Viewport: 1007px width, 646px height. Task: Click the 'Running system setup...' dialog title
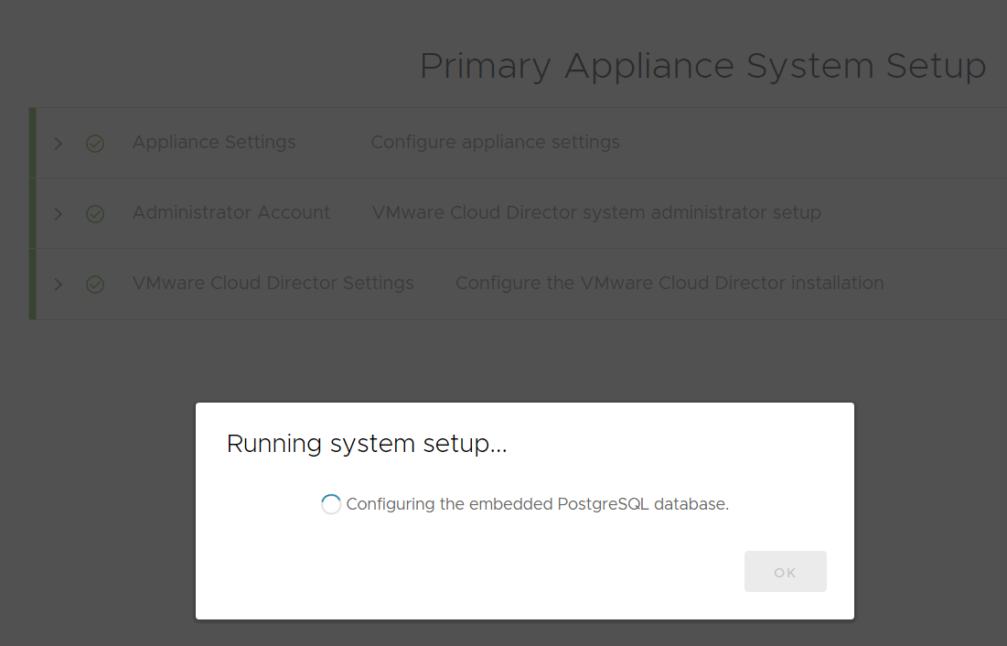click(x=367, y=444)
